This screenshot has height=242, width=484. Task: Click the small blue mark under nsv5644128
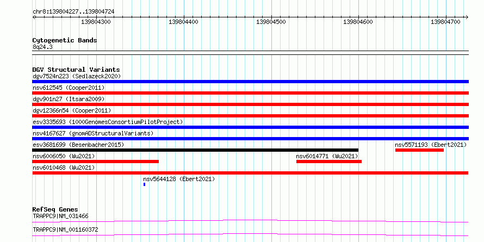(144, 184)
